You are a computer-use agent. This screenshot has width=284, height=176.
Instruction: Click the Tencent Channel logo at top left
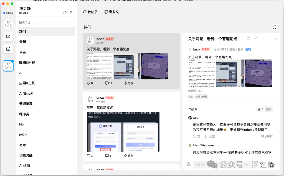8,13
